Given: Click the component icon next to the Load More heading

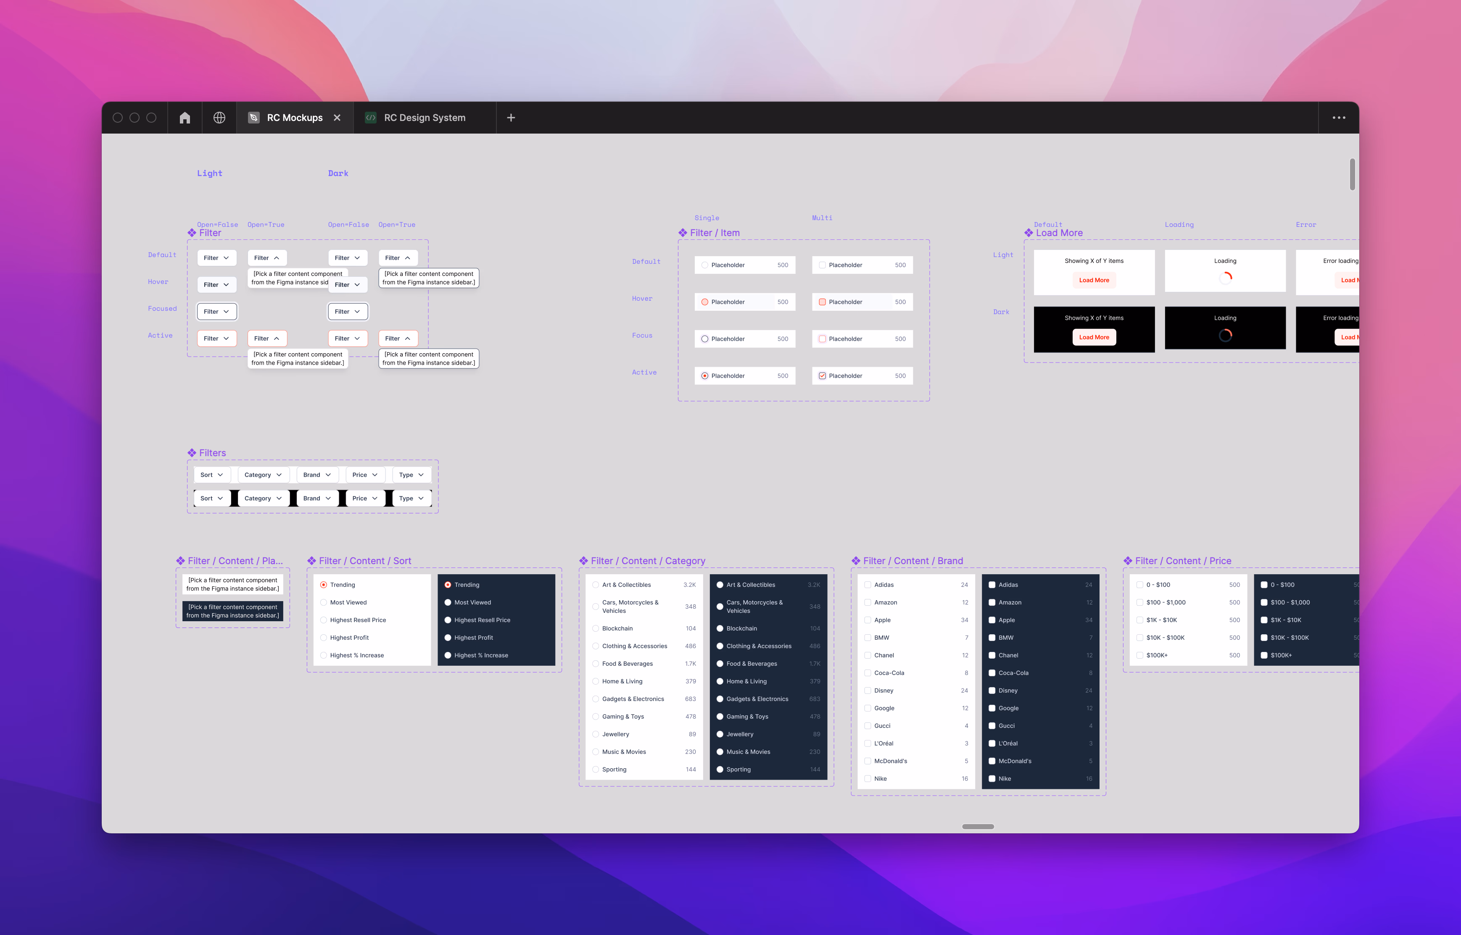Looking at the screenshot, I should click(x=1029, y=233).
